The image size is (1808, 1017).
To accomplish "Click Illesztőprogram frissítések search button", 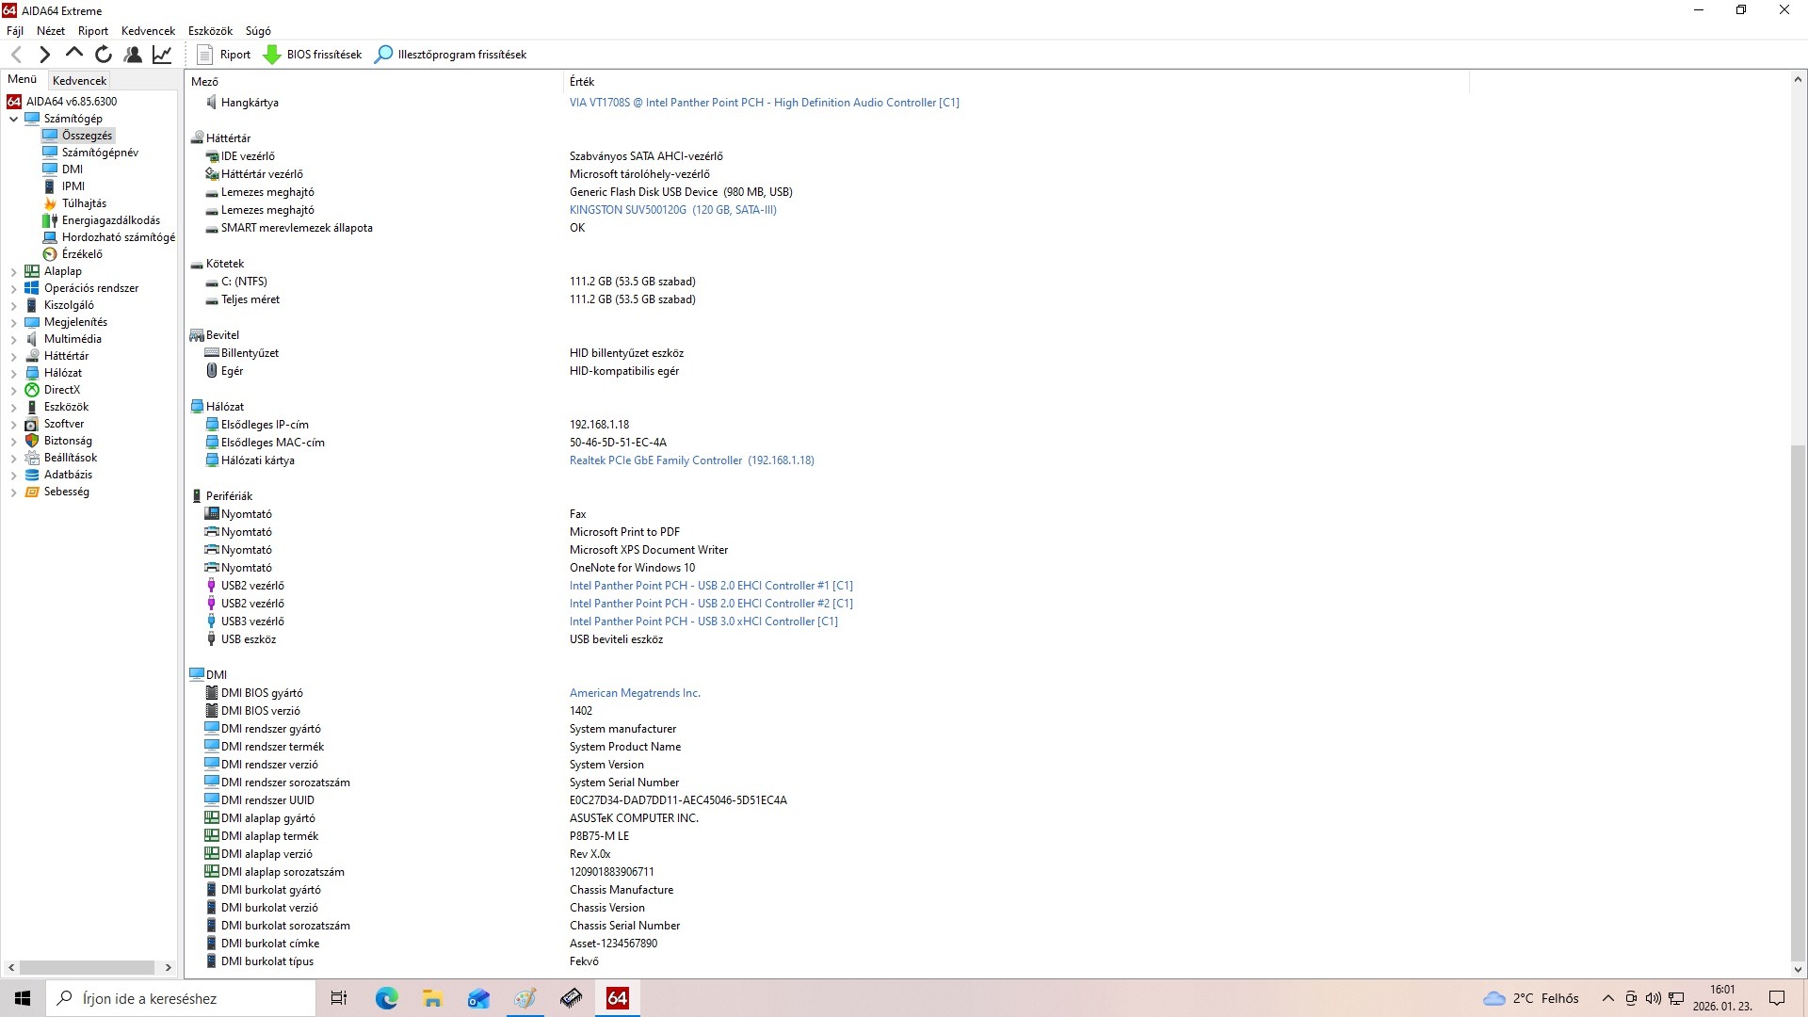I will (x=451, y=55).
